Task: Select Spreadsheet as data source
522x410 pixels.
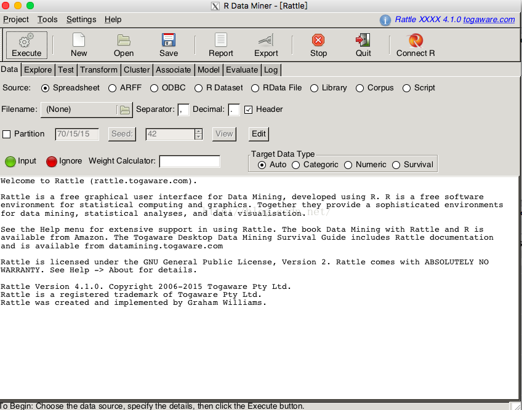Action: pos(45,88)
